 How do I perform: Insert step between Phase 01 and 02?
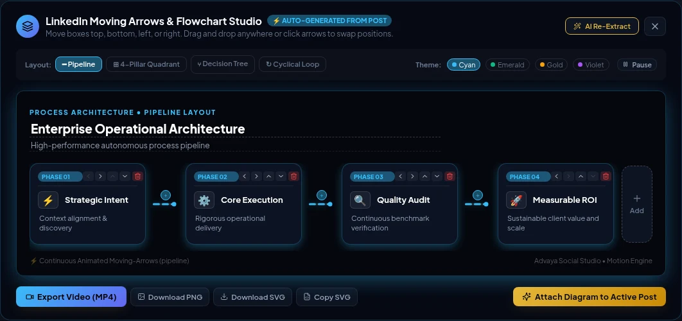click(x=165, y=195)
